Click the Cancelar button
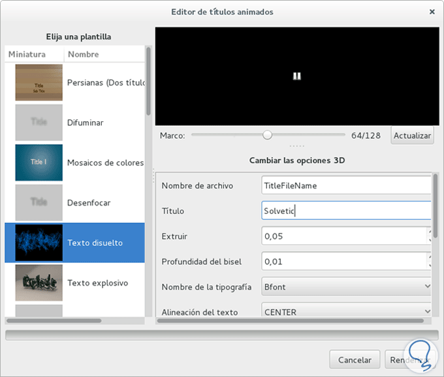This screenshot has height=377, width=444. coord(355,360)
